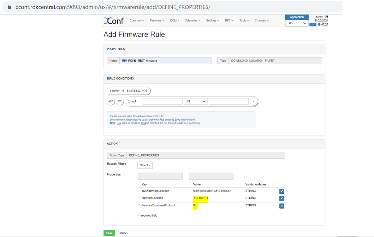Open the Bypass Filters Select dropdown

pyautogui.click(x=145, y=165)
